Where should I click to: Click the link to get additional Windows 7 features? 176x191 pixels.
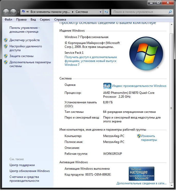[91, 61]
